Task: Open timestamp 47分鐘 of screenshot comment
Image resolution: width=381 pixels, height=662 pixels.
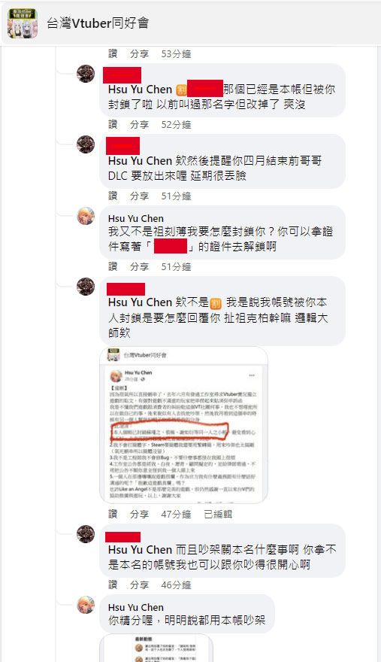Action: point(176,515)
